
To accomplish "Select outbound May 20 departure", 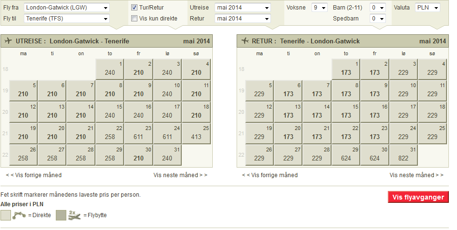I will click(52, 134).
